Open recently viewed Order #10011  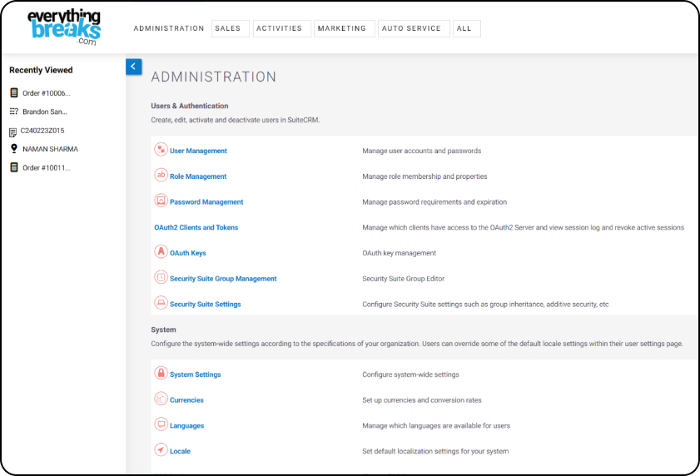(x=47, y=168)
